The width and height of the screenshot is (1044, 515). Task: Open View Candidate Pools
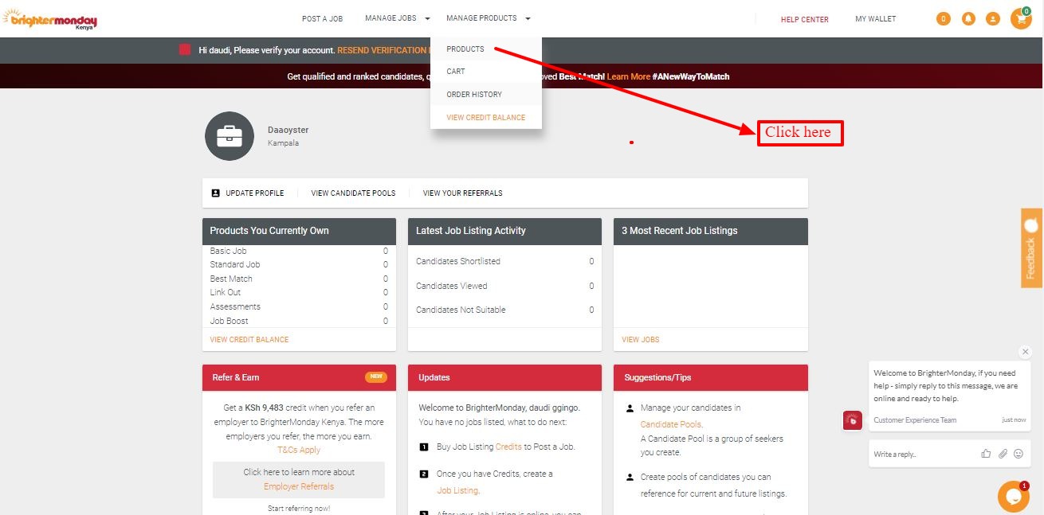353,193
